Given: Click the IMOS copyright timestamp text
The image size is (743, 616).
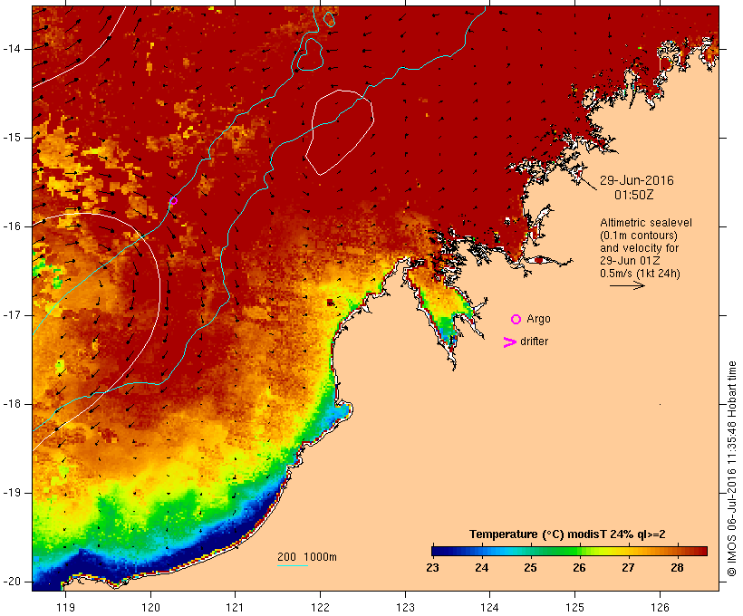Looking at the screenshot, I should point(732,469).
